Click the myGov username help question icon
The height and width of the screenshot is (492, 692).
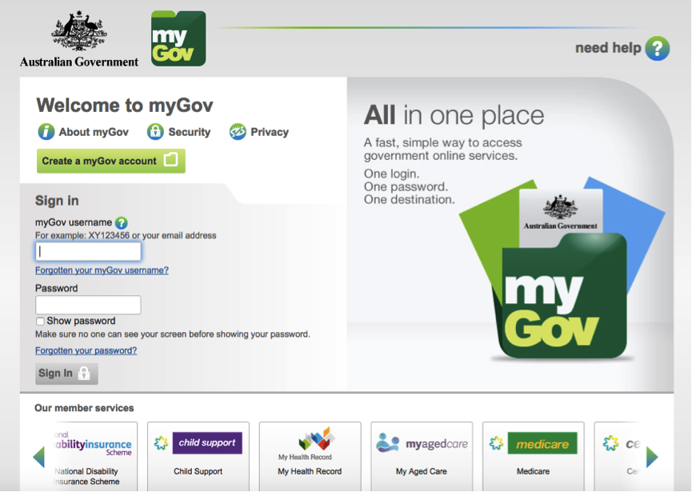point(122,223)
